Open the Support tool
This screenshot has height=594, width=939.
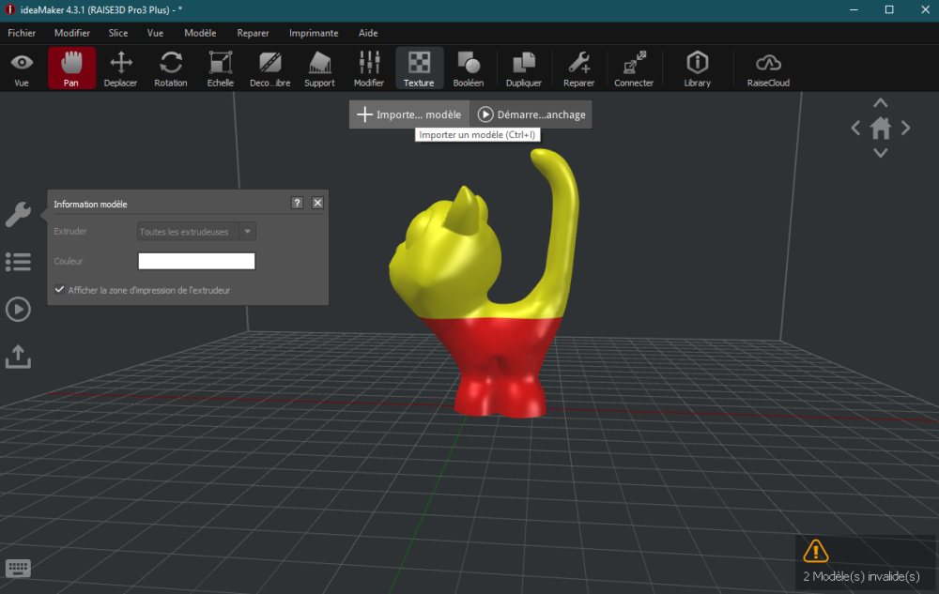pos(319,69)
